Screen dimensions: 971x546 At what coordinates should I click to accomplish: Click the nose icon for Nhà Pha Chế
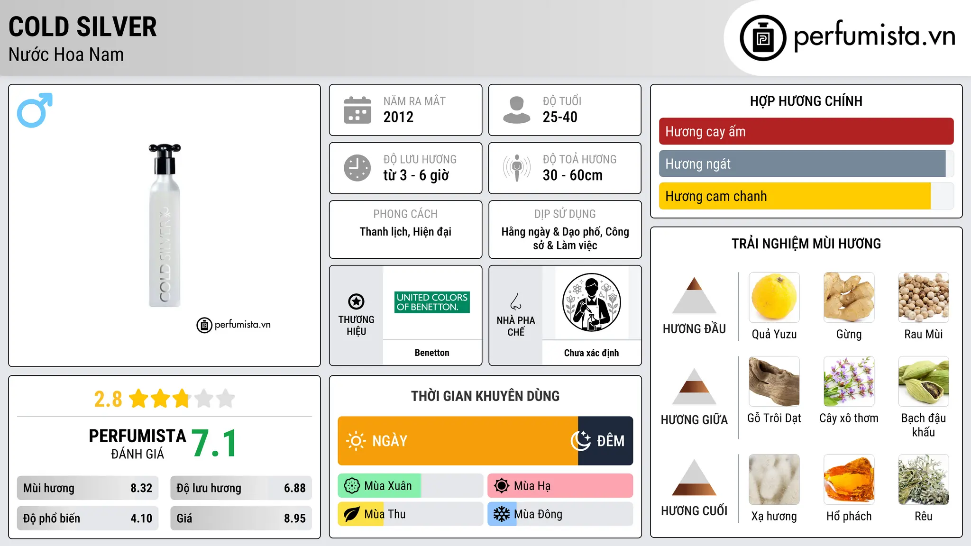coord(516,301)
